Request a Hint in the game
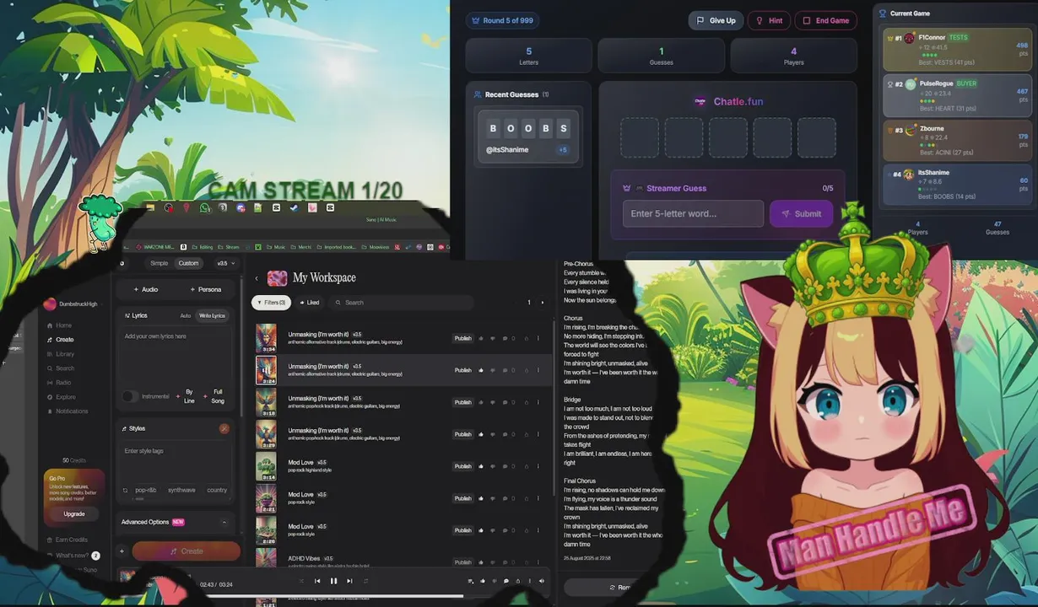Image resolution: width=1038 pixels, height=607 pixels. [x=769, y=20]
